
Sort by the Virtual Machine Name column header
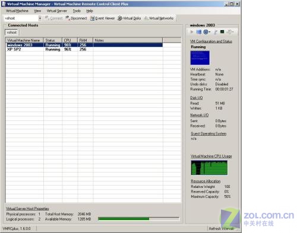(x=24, y=40)
